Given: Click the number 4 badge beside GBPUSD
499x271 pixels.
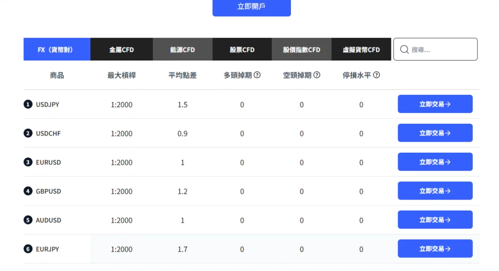Looking at the screenshot, I should 28,191.
